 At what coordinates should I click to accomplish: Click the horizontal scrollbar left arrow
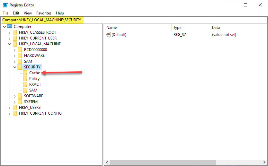click(x=107, y=162)
